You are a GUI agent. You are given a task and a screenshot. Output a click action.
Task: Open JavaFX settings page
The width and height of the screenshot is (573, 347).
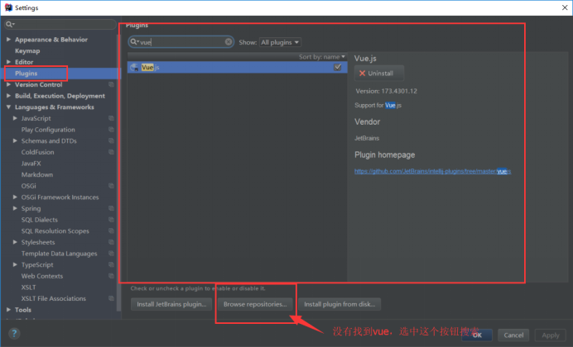[31, 164]
